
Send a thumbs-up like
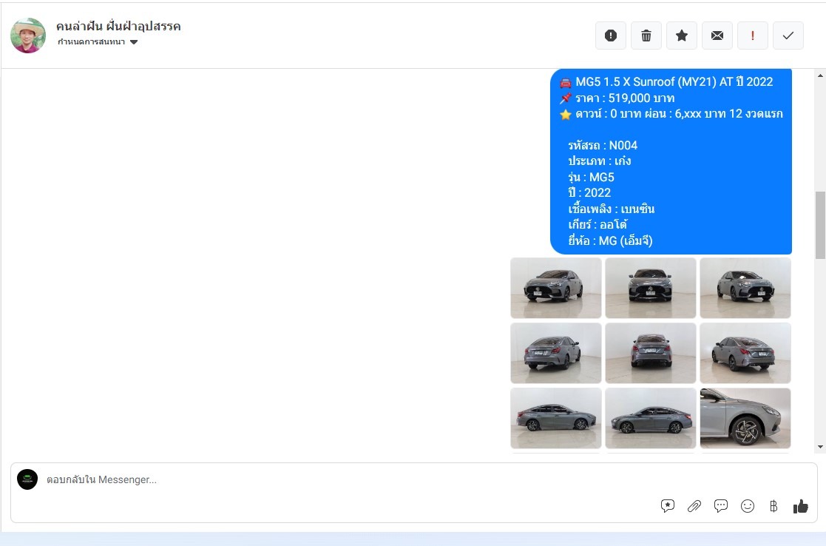[x=800, y=506]
